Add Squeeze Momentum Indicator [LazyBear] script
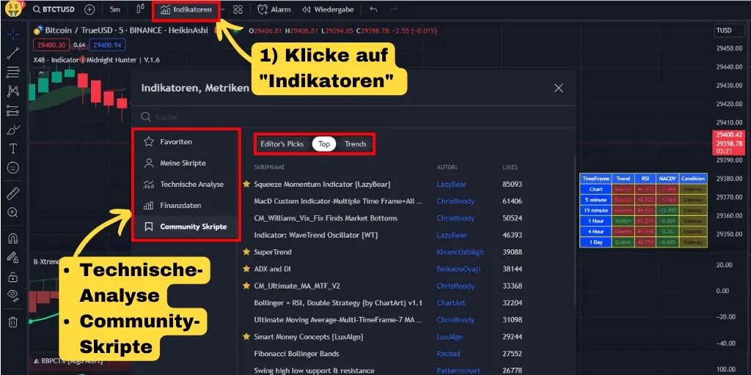751x375 pixels. pos(322,184)
